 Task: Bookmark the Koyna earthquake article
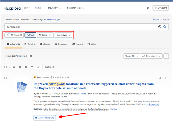point(160,78)
